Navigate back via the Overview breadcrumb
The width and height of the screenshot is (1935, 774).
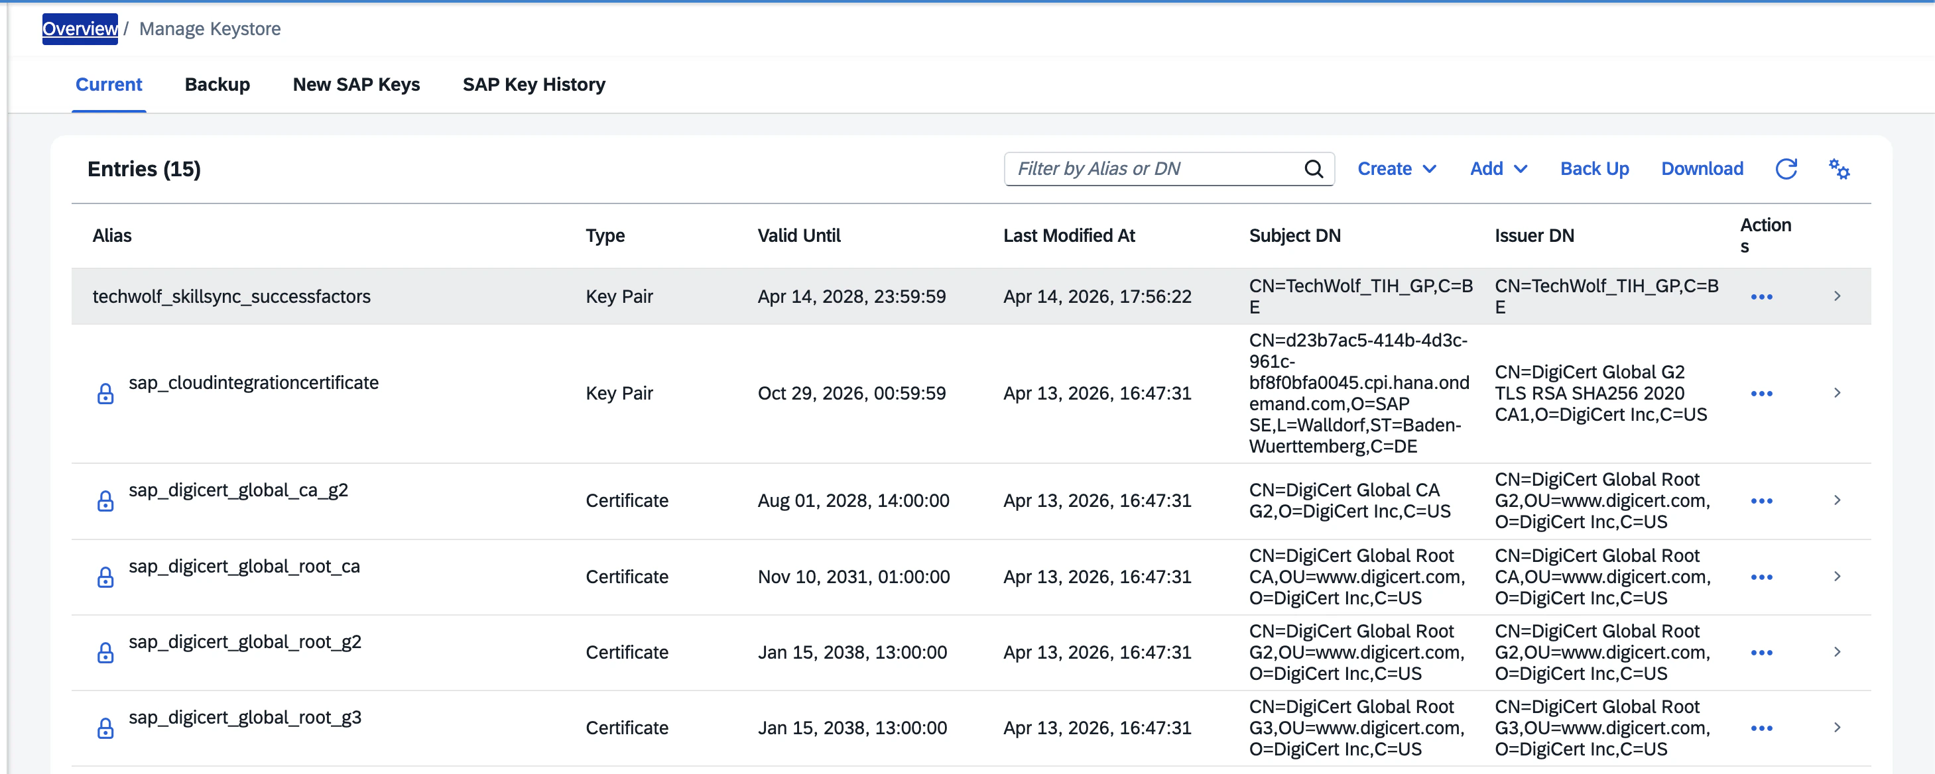tap(80, 28)
